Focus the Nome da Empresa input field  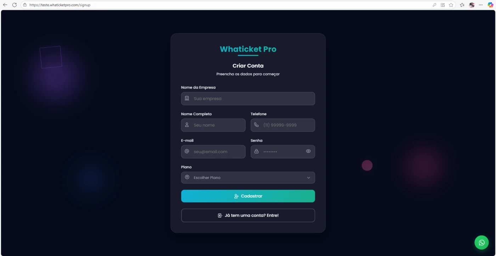(x=248, y=99)
